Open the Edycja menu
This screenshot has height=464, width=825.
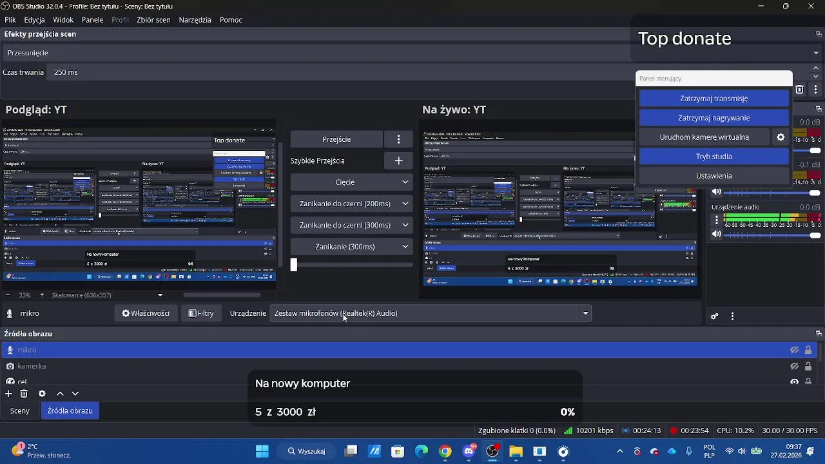(34, 20)
